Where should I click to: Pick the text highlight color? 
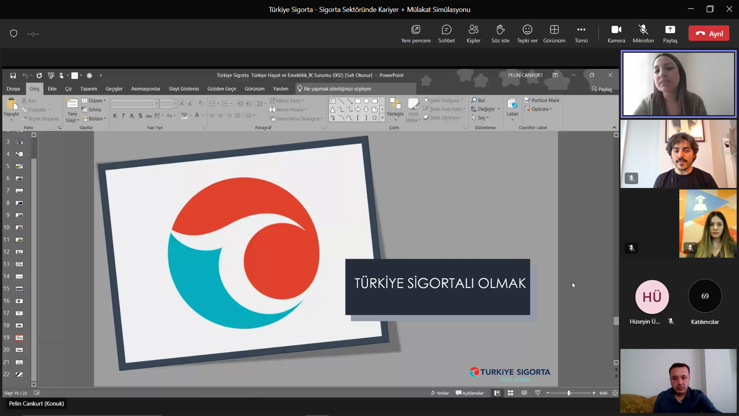[184, 115]
